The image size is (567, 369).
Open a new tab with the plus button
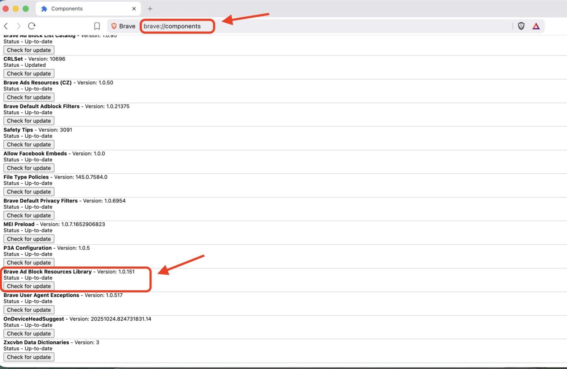click(x=150, y=9)
